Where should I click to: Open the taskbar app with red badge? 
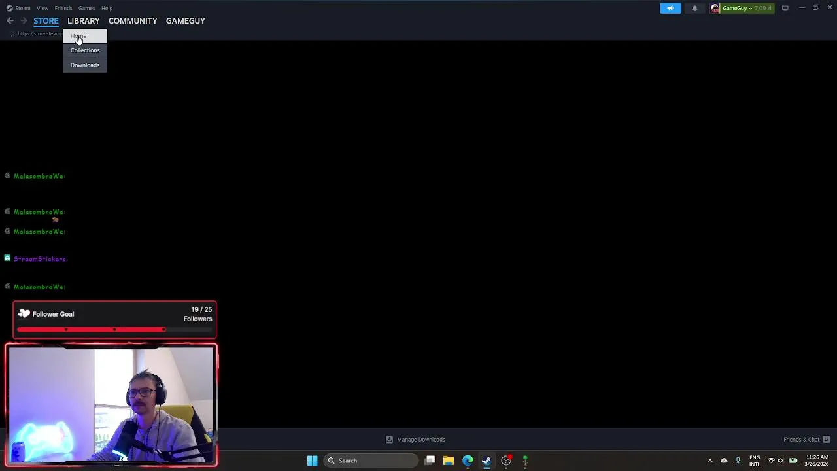coord(506,461)
